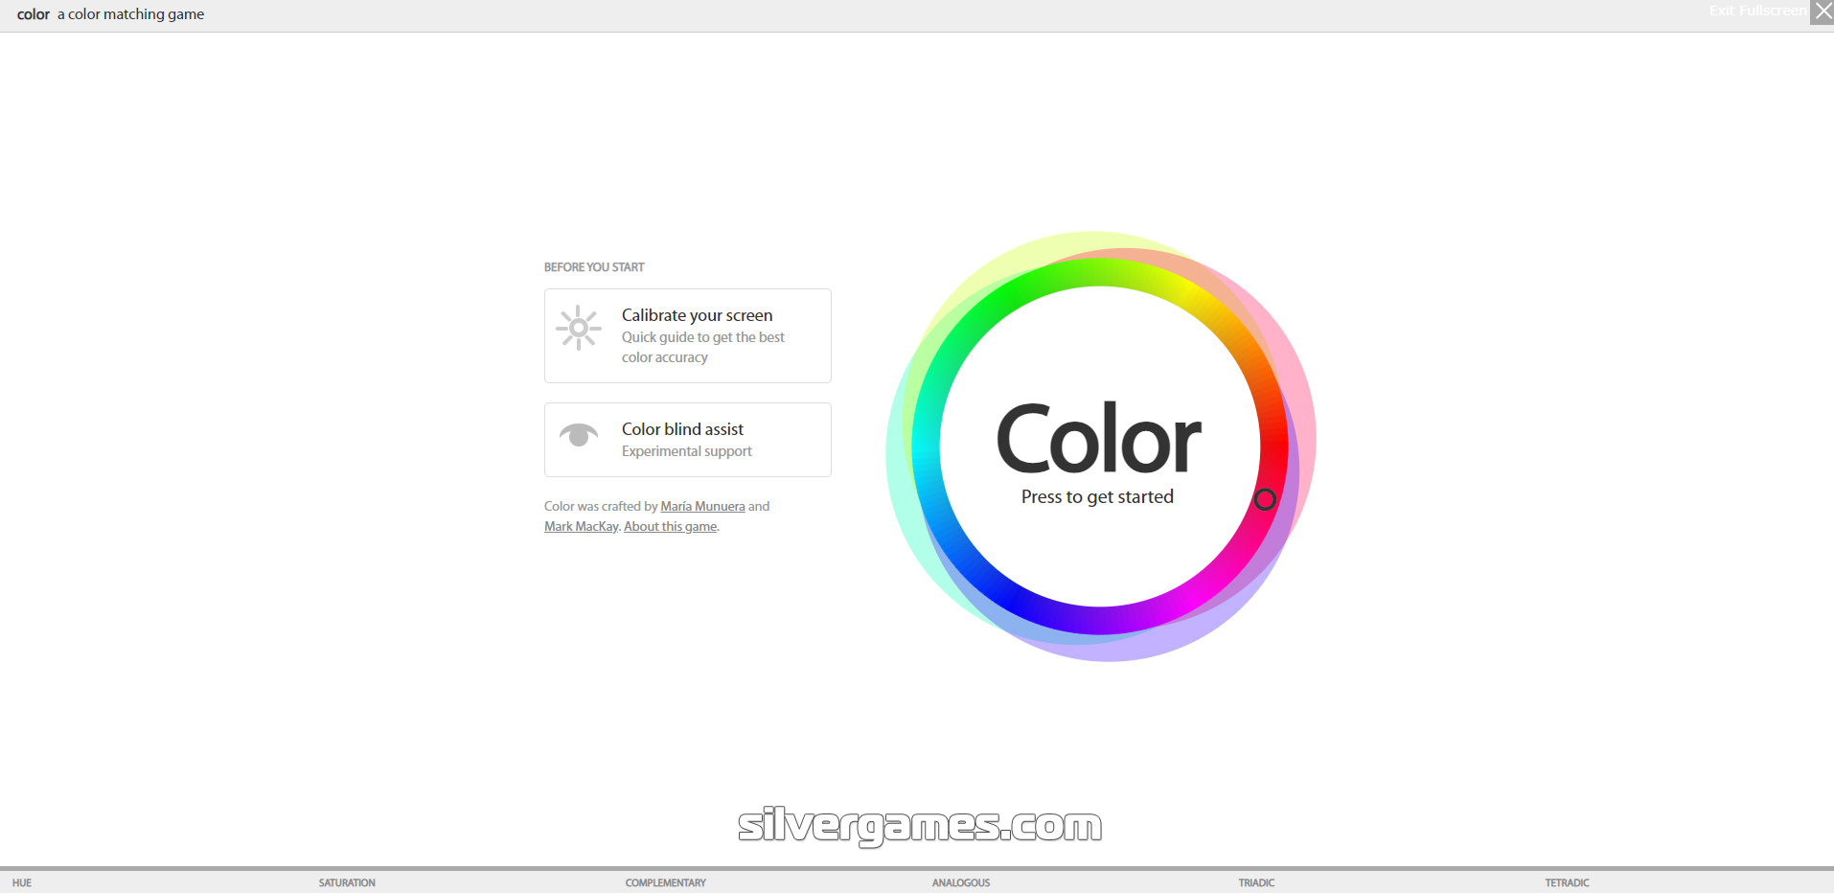Open the Calibrate your screen guide
The width and height of the screenshot is (1834, 893).
click(x=687, y=335)
